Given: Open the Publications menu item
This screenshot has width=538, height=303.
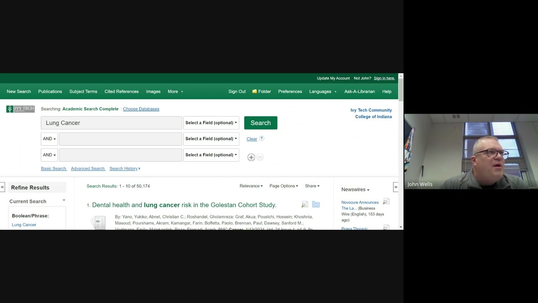Looking at the screenshot, I should (50, 91).
